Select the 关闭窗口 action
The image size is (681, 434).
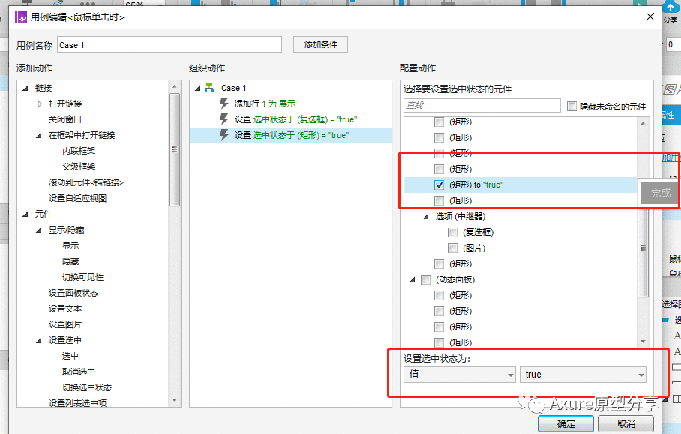point(65,119)
